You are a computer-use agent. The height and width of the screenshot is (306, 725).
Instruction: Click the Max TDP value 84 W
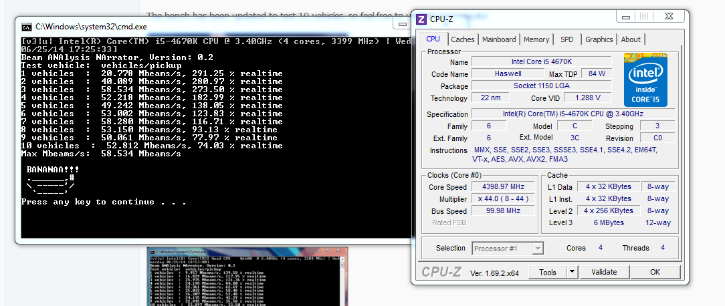pyautogui.click(x=597, y=74)
